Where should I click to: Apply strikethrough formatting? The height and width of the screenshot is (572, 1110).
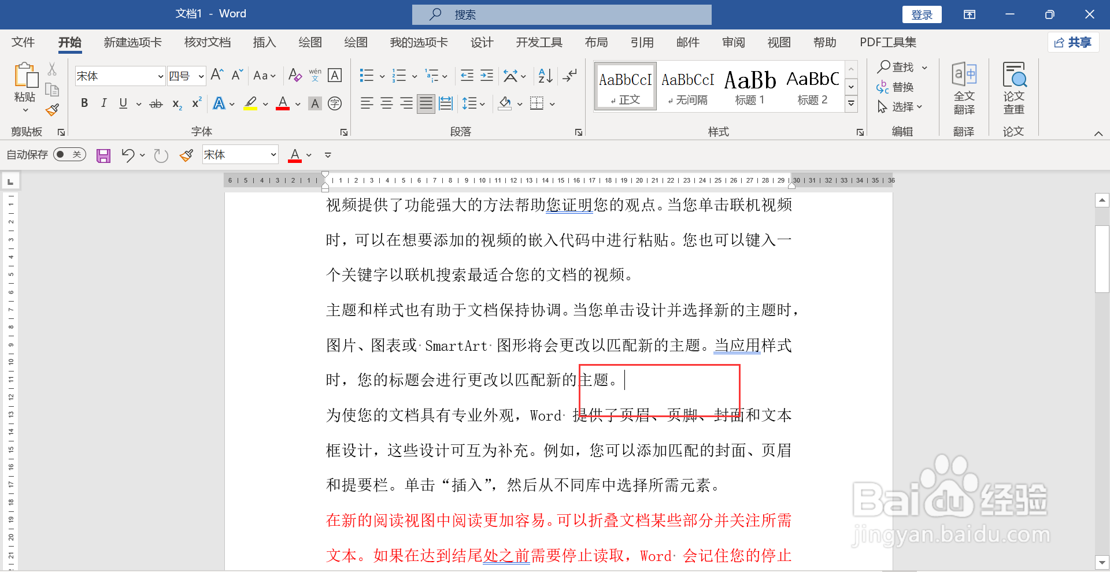(x=156, y=104)
